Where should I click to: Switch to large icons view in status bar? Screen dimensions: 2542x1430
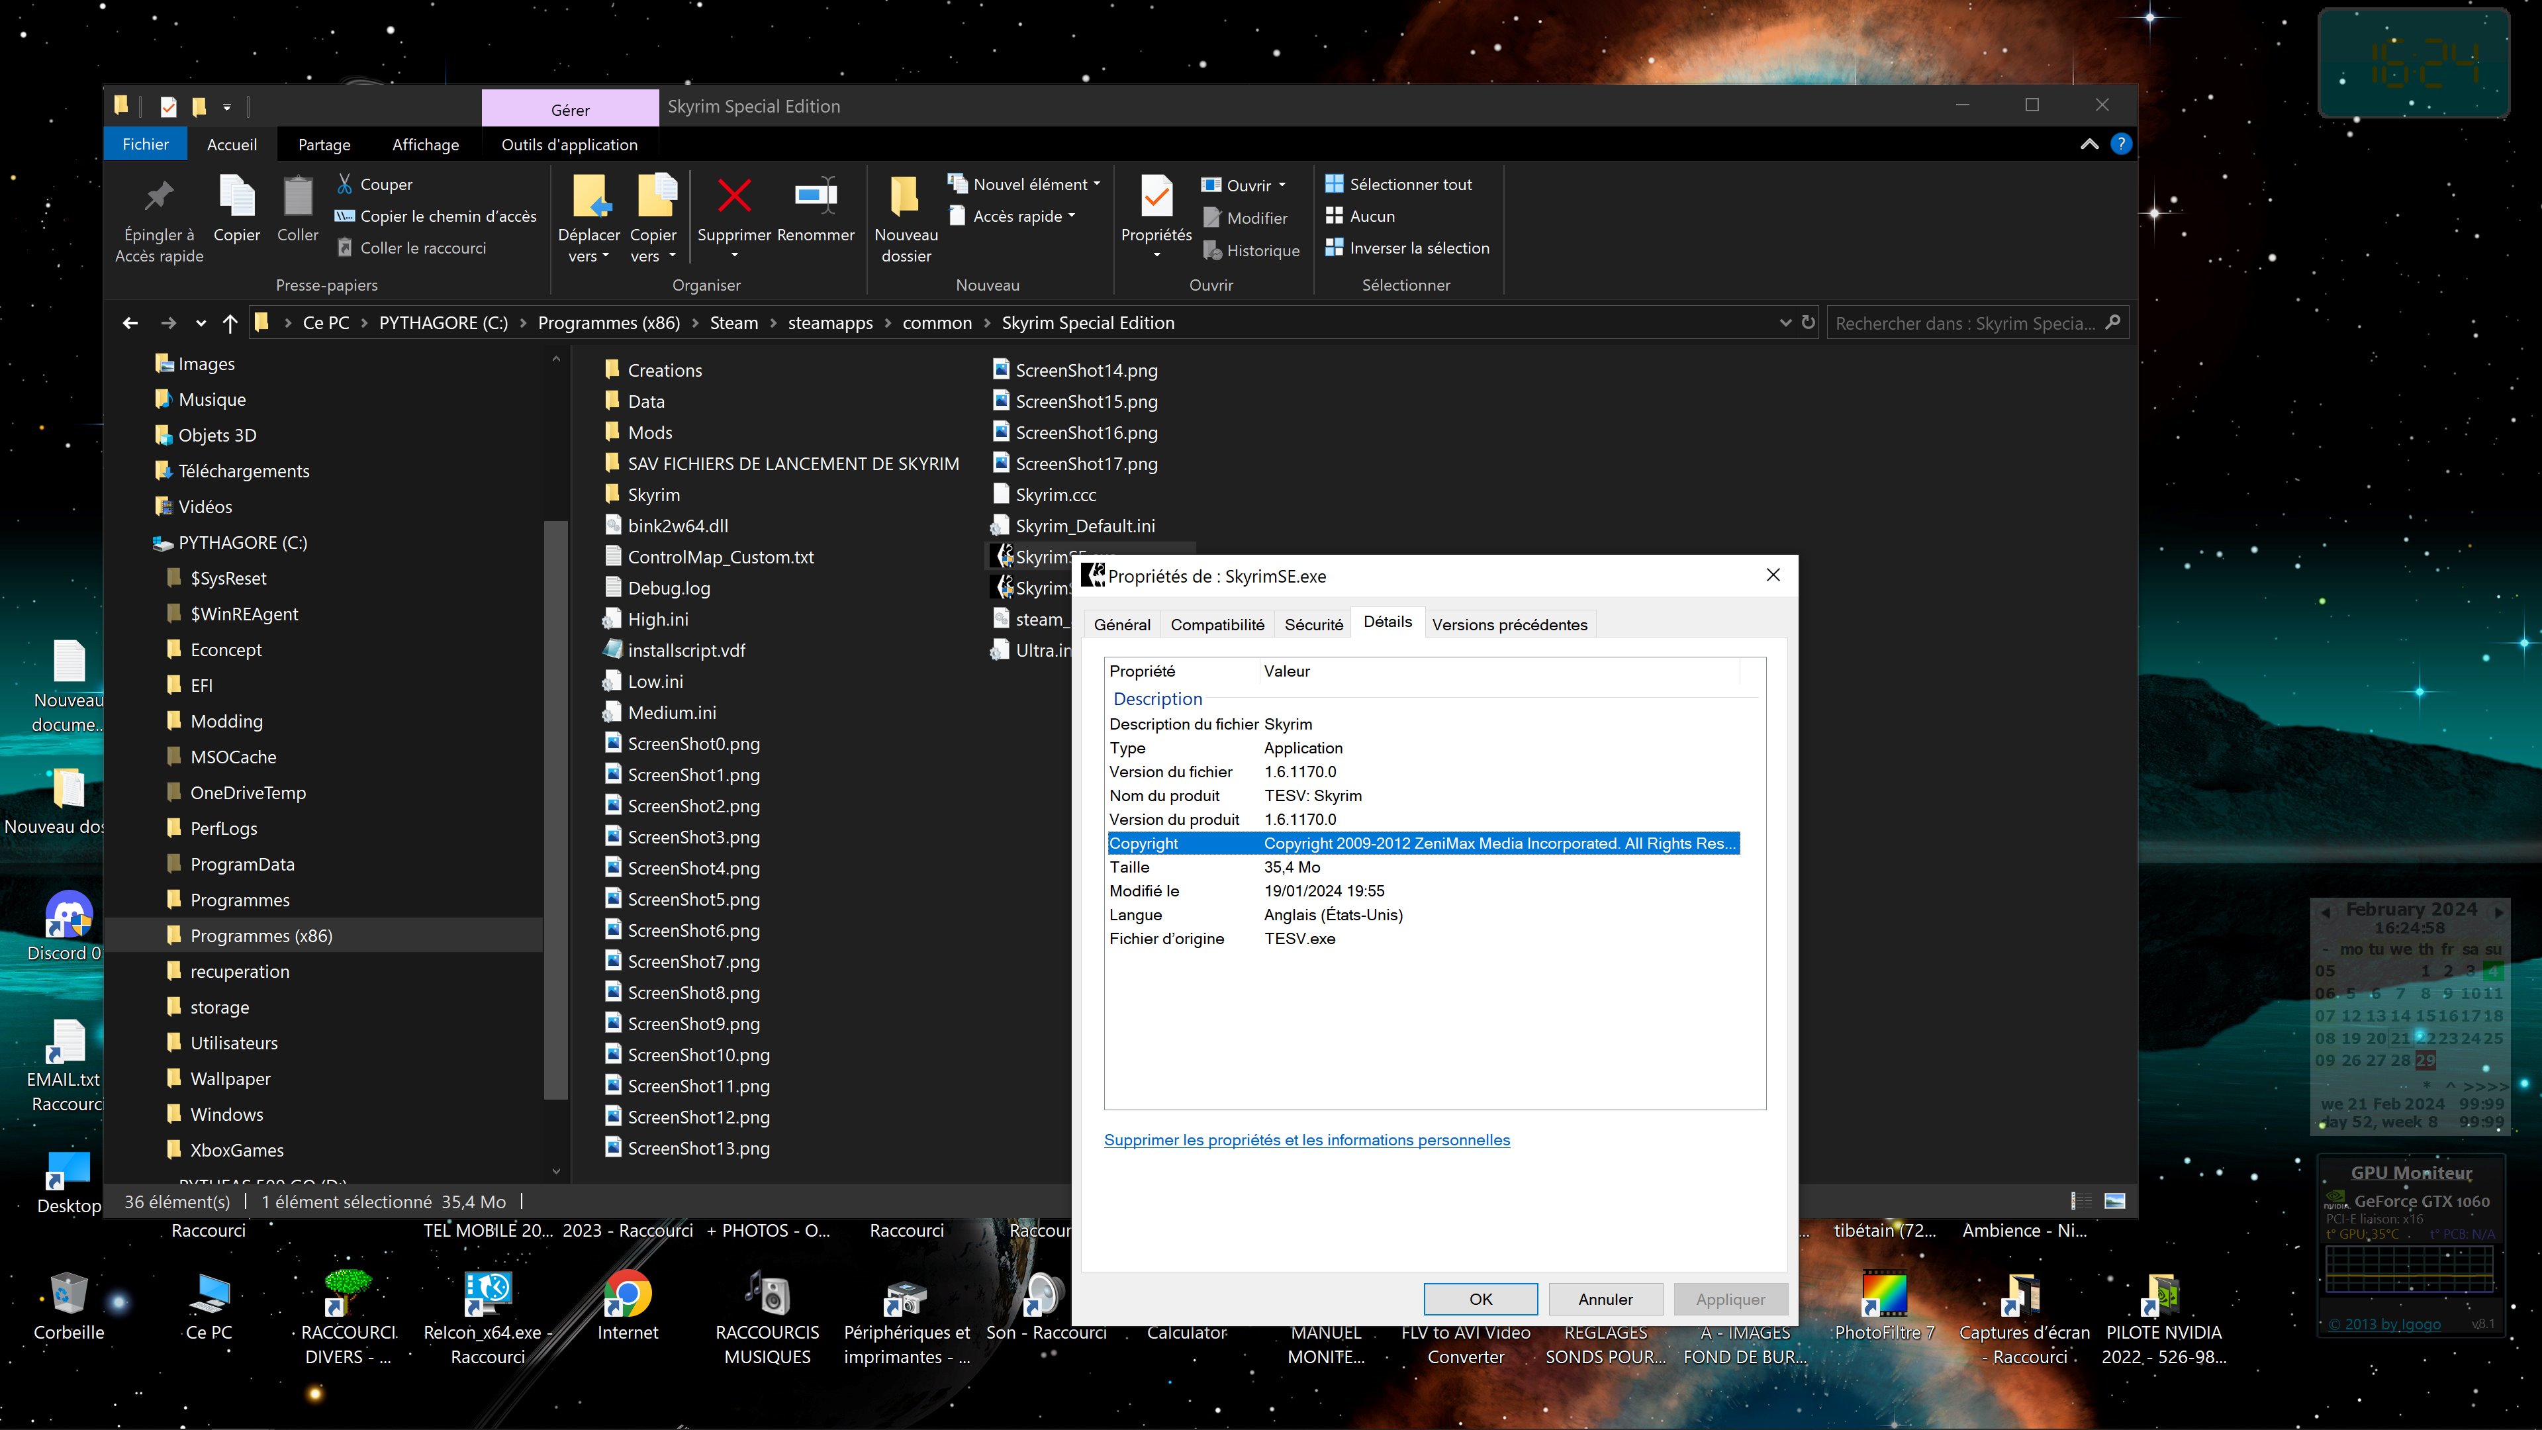click(x=2115, y=1201)
